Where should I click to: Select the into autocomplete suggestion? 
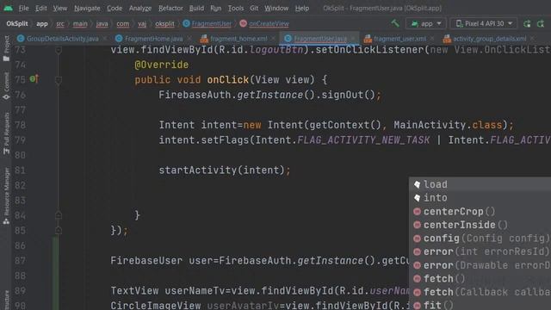[x=480, y=197]
